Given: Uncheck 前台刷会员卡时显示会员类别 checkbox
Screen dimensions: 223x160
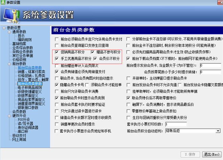Looking at the screenshot, I should (x=57, y=98).
